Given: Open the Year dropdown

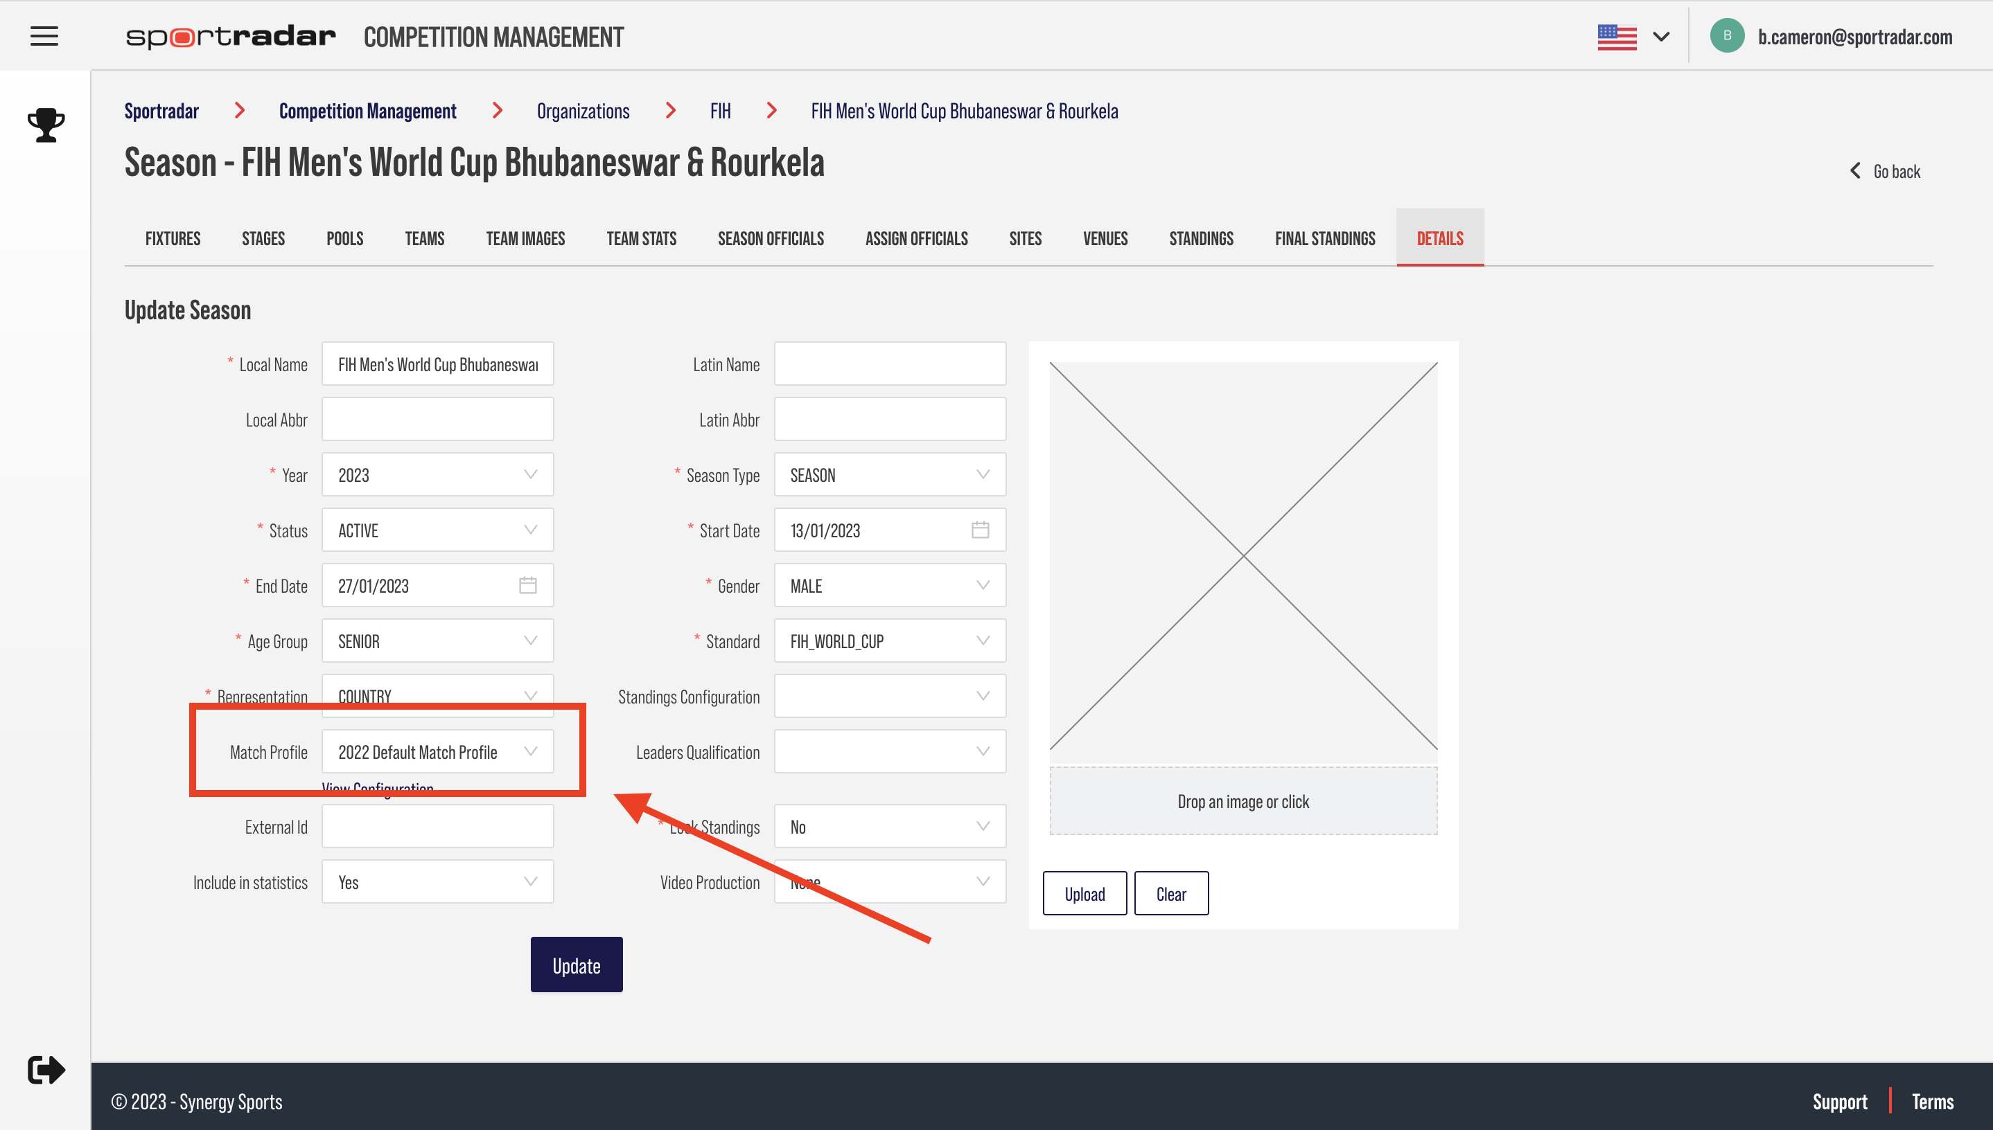Looking at the screenshot, I should pos(438,474).
